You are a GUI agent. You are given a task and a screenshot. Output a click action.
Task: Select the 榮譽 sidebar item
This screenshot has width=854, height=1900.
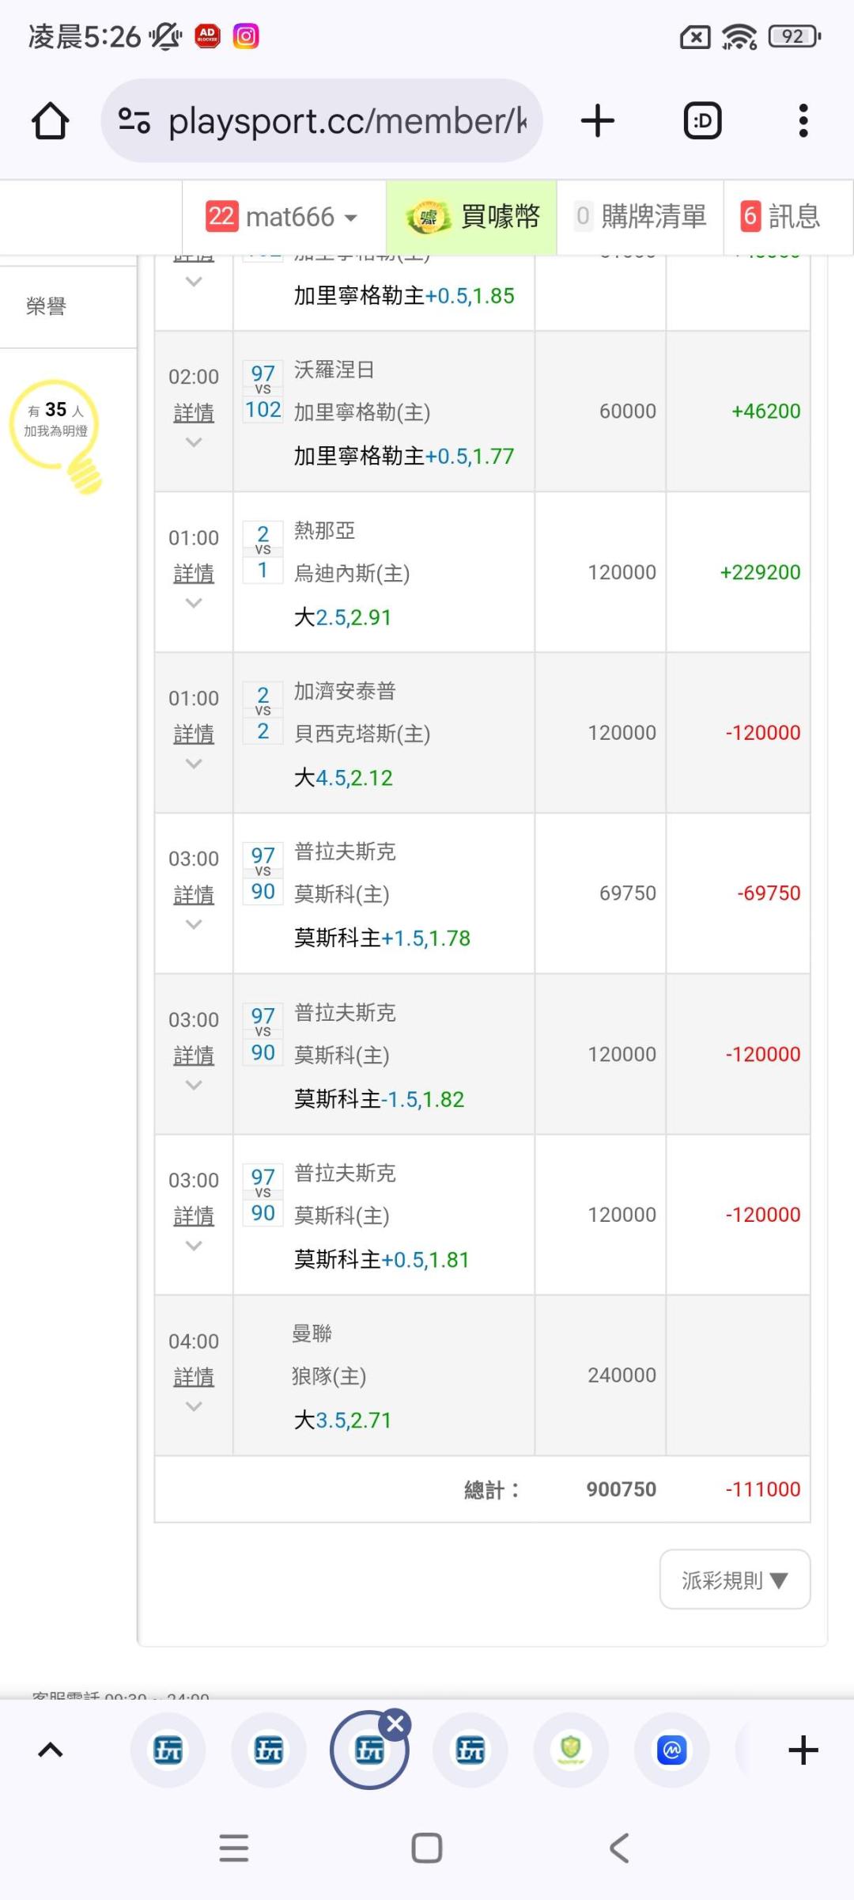(46, 306)
